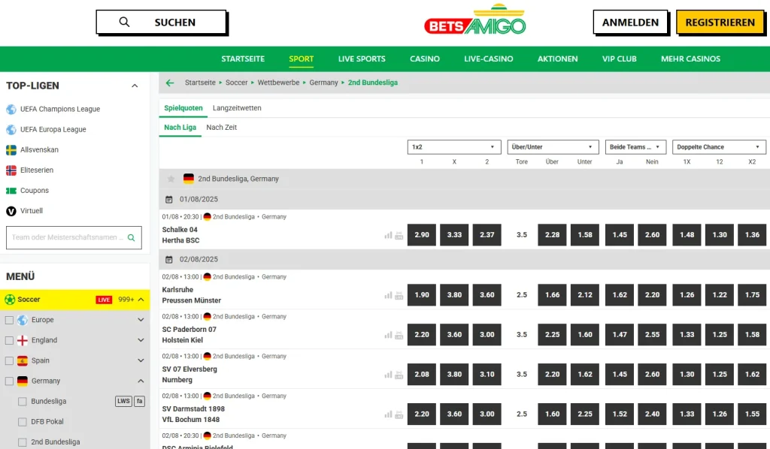Collapse the Soccer menu chevron
The image size is (770, 449).
point(141,300)
